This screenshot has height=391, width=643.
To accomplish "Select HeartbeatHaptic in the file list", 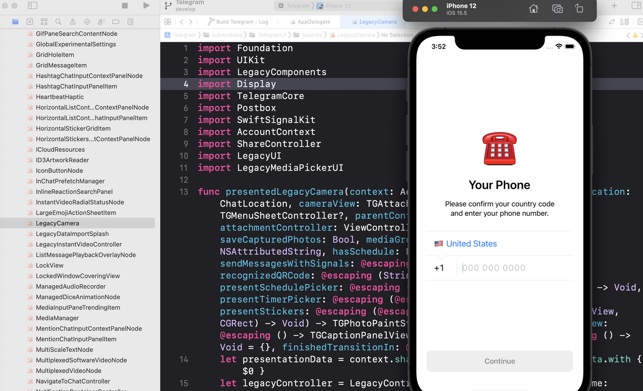I will [x=60, y=97].
